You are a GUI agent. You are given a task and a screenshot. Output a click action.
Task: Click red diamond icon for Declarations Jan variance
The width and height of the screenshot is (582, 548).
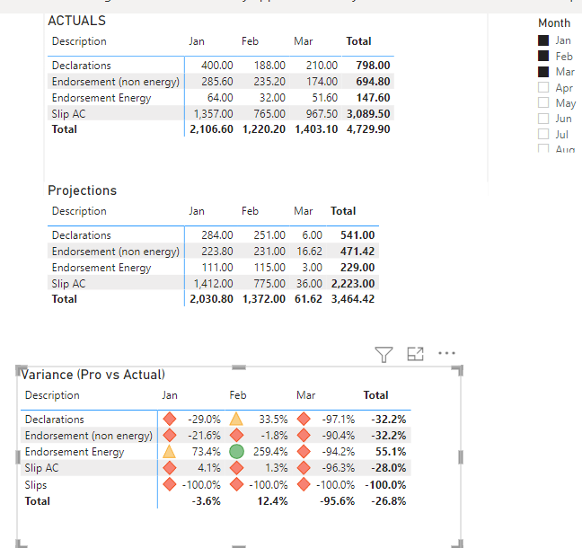pyautogui.click(x=170, y=419)
